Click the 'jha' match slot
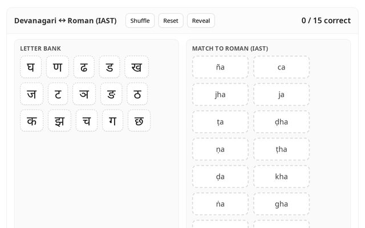The height and width of the screenshot is (228, 365). coord(220,95)
